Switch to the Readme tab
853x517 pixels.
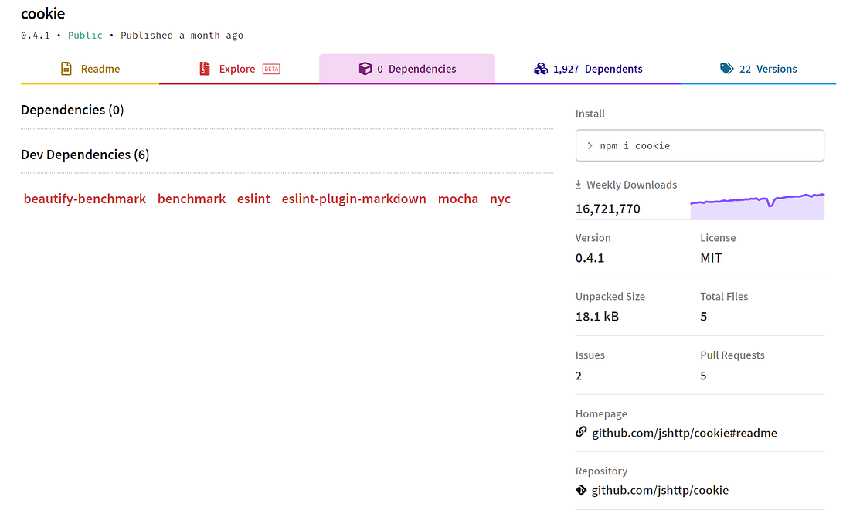tap(99, 69)
